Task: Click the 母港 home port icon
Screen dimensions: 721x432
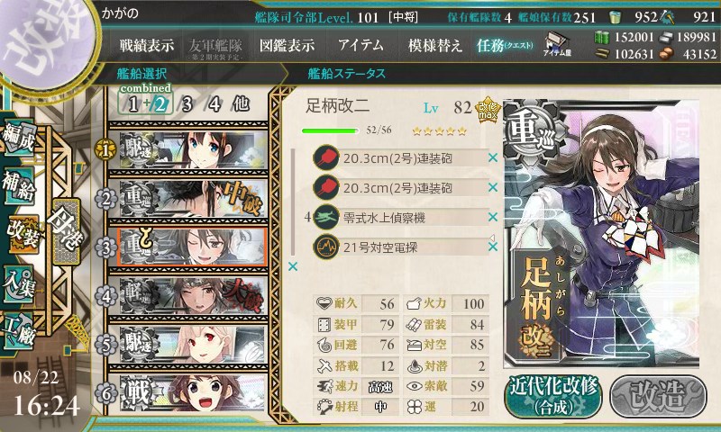Action: tap(66, 232)
